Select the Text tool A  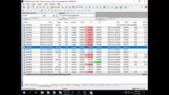pyautogui.click(x=49, y=11)
